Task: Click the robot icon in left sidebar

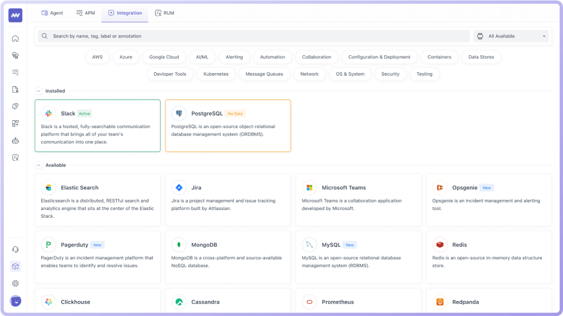Action: [15, 140]
